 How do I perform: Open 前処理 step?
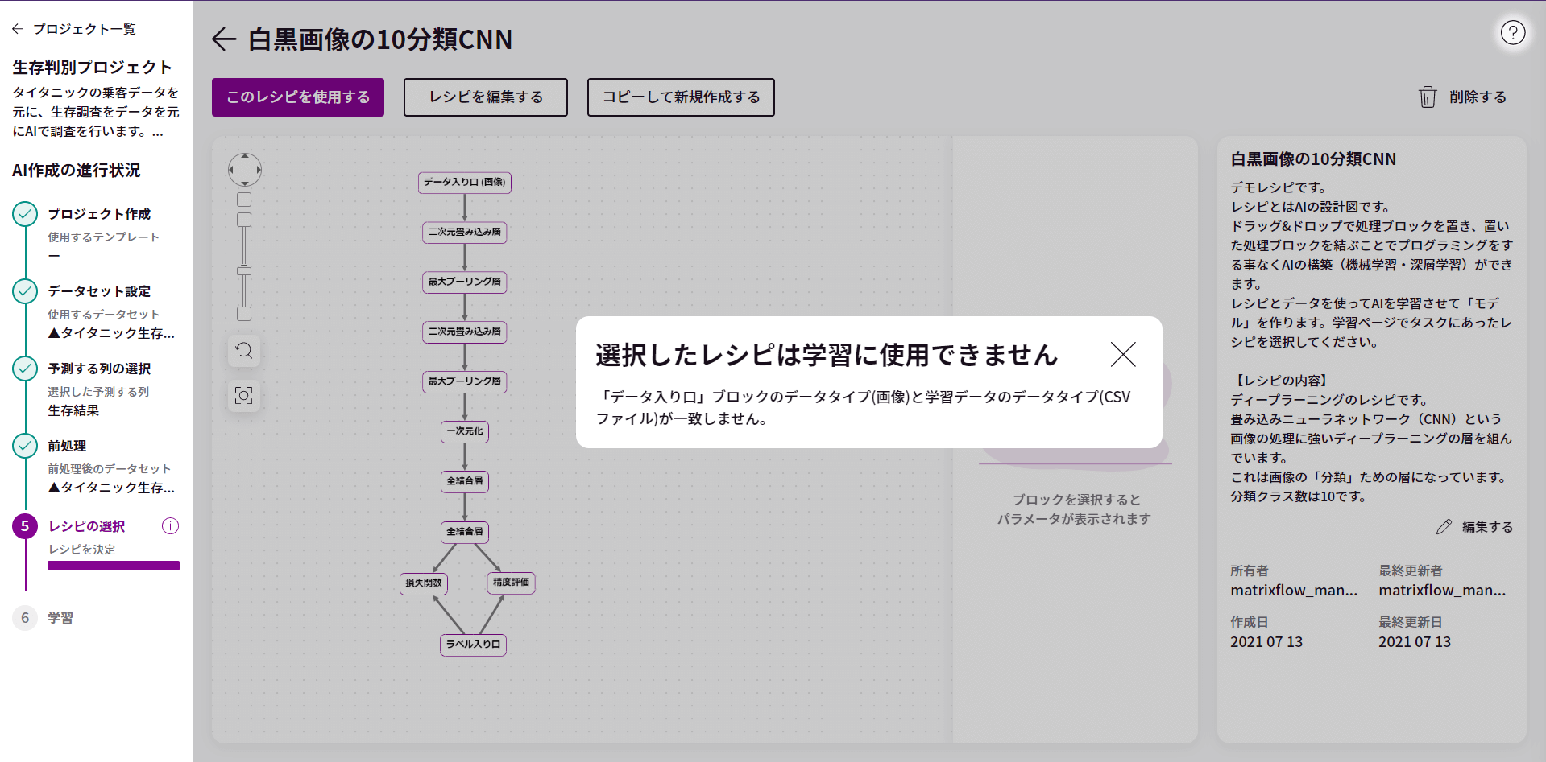(67, 446)
